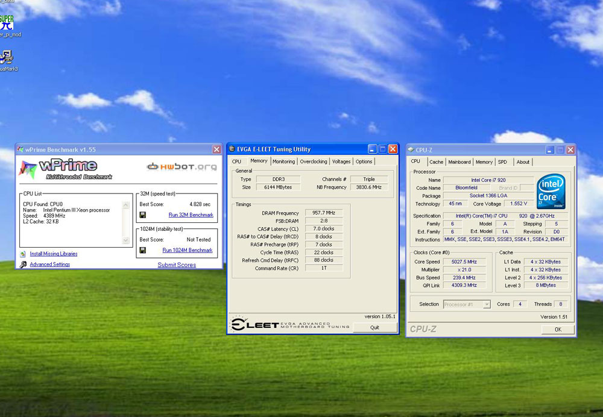
Task: Click the CPU-Z title bar icon
Action: [x=411, y=149]
